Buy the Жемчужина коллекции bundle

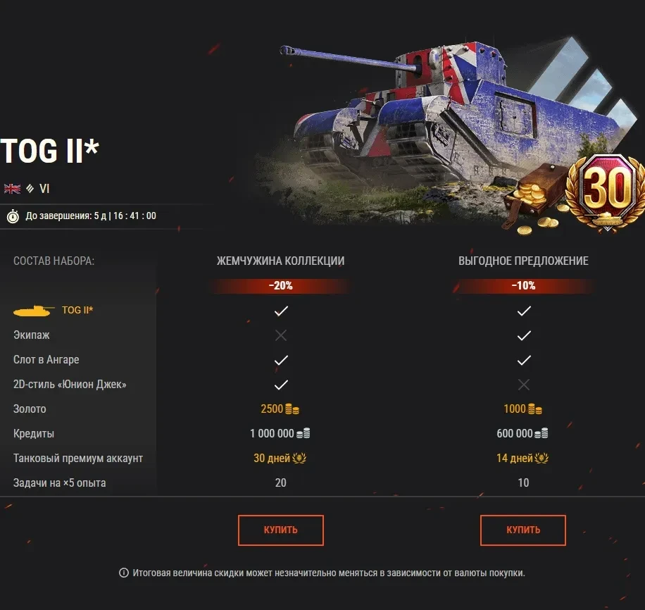pyautogui.click(x=281, y=530)
